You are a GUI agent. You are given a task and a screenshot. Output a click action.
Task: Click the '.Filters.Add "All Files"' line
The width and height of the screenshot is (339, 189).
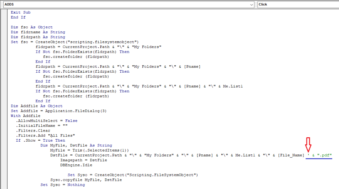45,136
